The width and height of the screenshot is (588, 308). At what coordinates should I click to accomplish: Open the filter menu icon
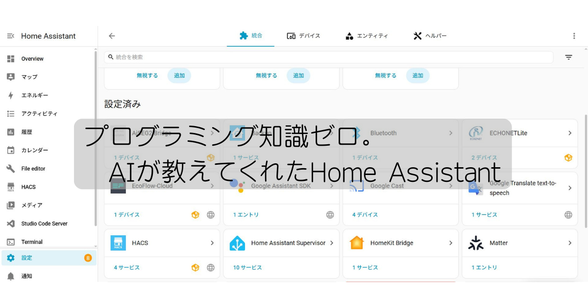pyautogui.click(x=568, y=57)
